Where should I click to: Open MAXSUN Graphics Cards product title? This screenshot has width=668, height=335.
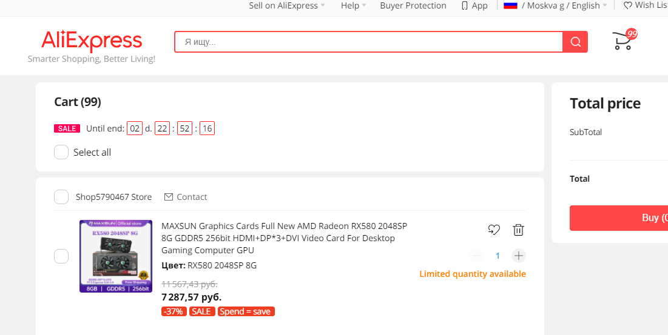tap(284, 238)
